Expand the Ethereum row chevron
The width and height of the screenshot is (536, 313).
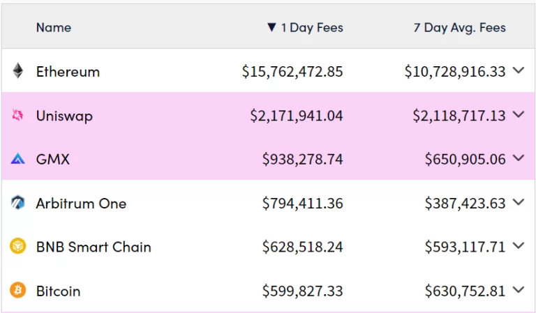click(x=518, y=70)
